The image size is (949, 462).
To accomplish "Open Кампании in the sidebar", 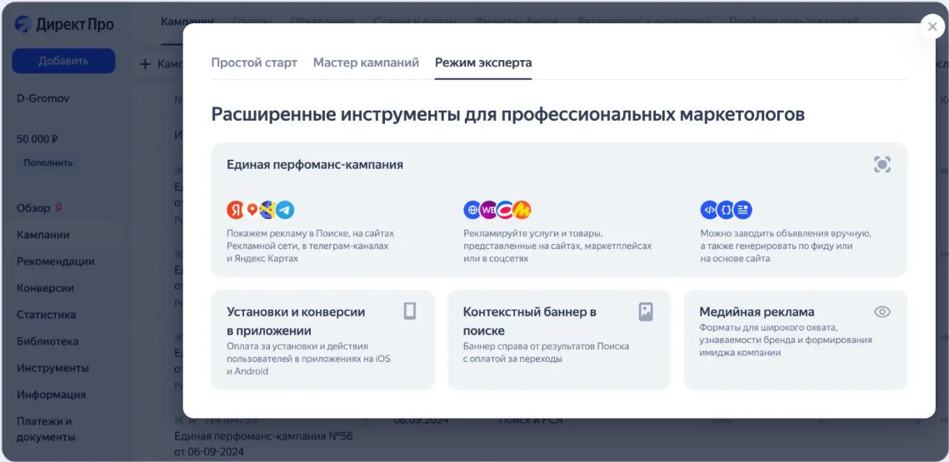I will pos(43,235).
